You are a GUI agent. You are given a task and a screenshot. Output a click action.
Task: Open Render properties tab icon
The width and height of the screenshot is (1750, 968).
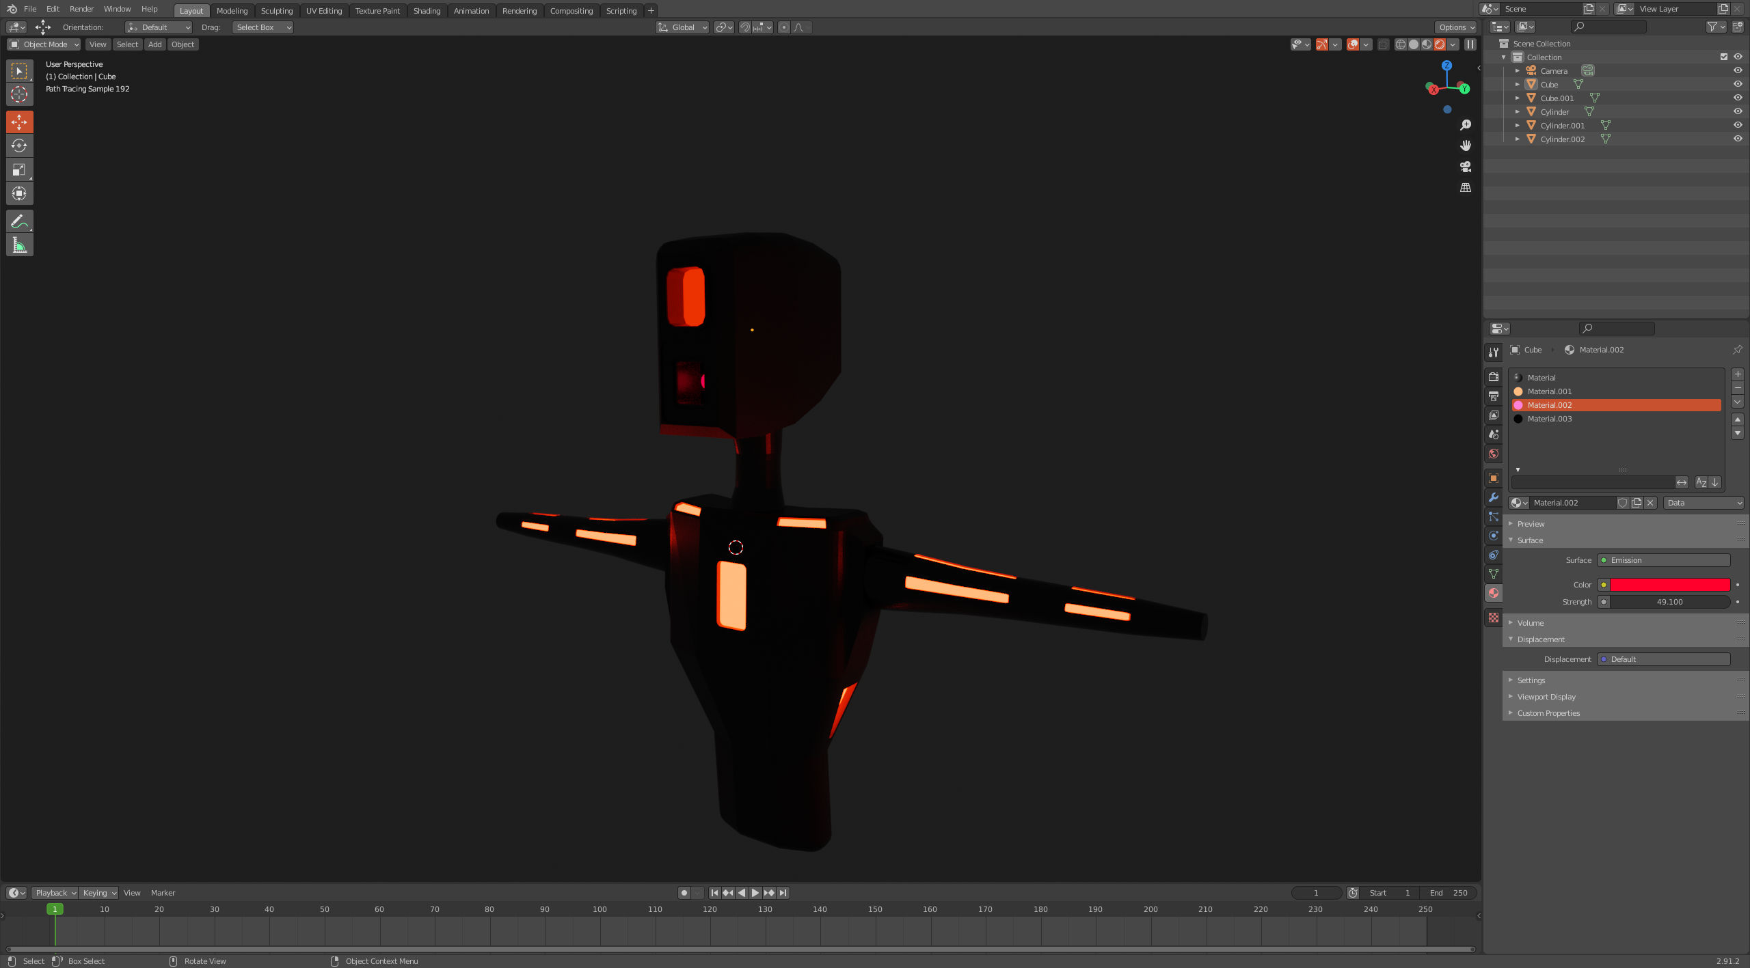[1494, 377]
